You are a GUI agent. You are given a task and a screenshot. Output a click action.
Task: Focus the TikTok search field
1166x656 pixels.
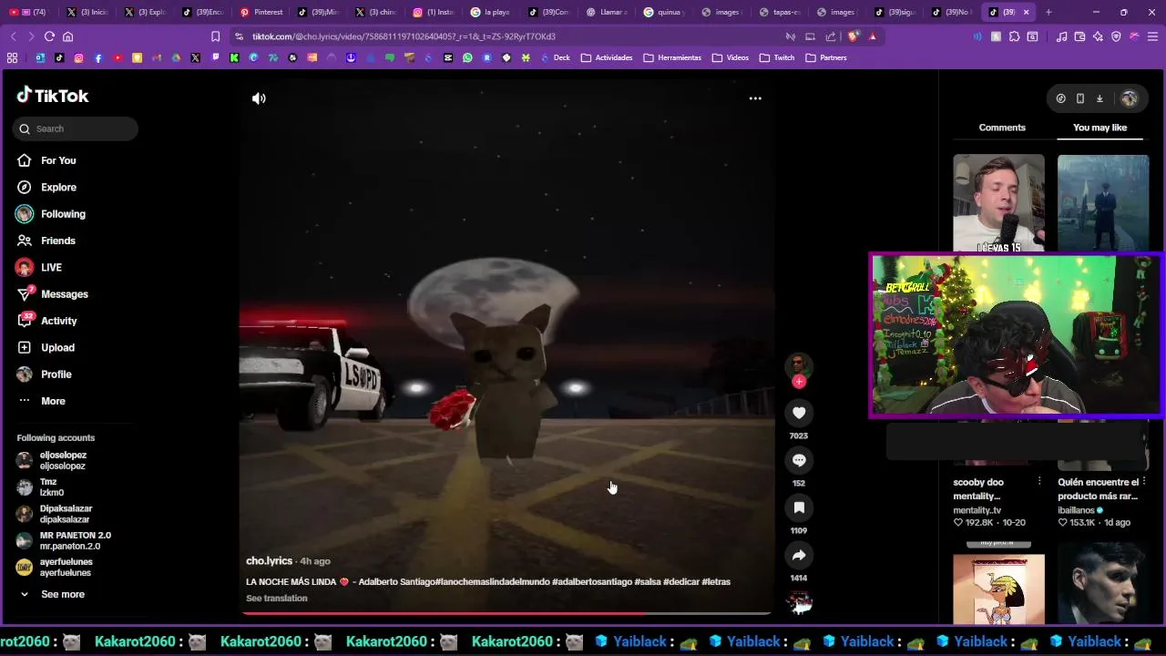click(76, 128)
